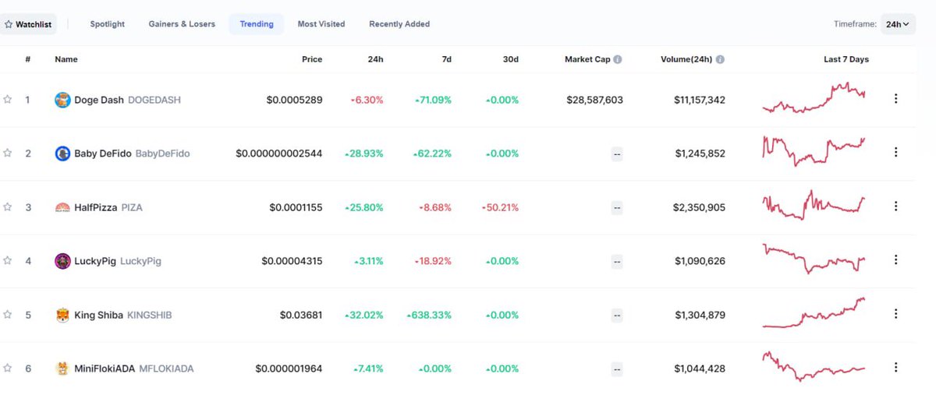Screen dimensions: 936x395
Task: Sort by 30d change column
Action: click(x=511, y=59)
